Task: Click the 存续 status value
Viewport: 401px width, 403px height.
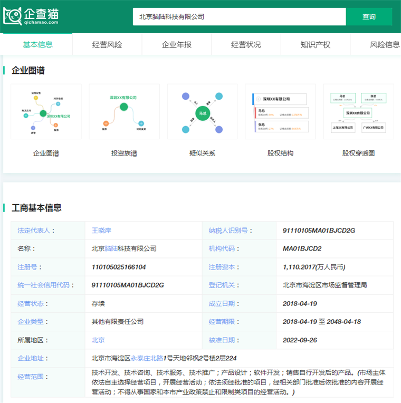Action: tap(98, 303)
